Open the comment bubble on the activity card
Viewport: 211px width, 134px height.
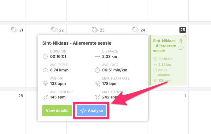[x=181, y=48]
